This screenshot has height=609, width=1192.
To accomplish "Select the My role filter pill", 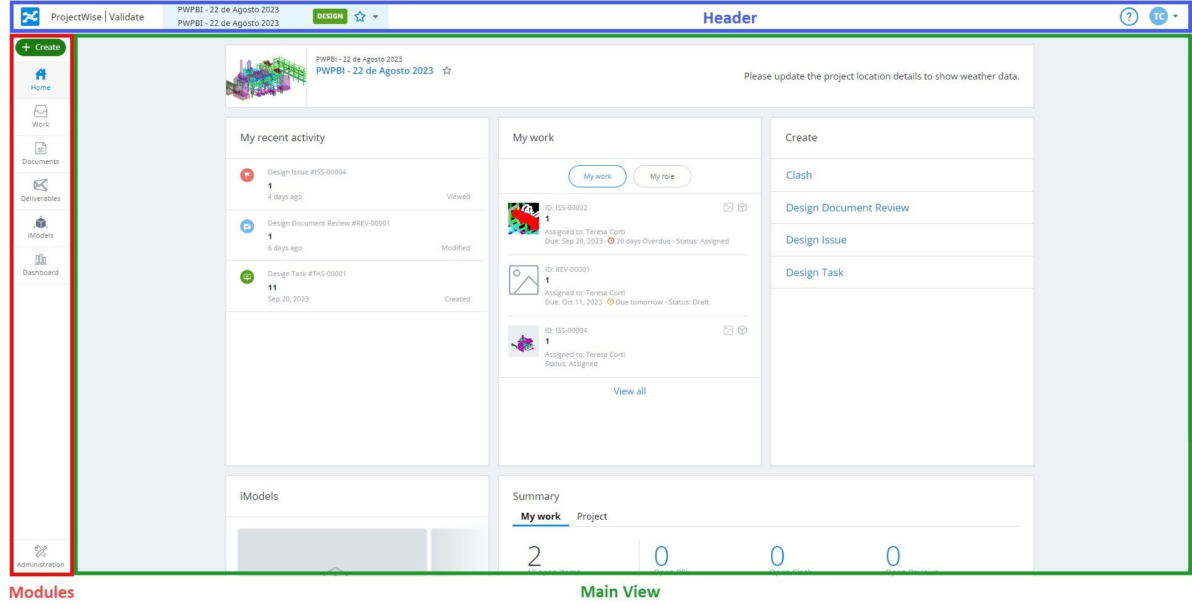I will (662, 176).
